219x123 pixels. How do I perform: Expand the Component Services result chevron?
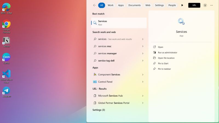(143, 75)
